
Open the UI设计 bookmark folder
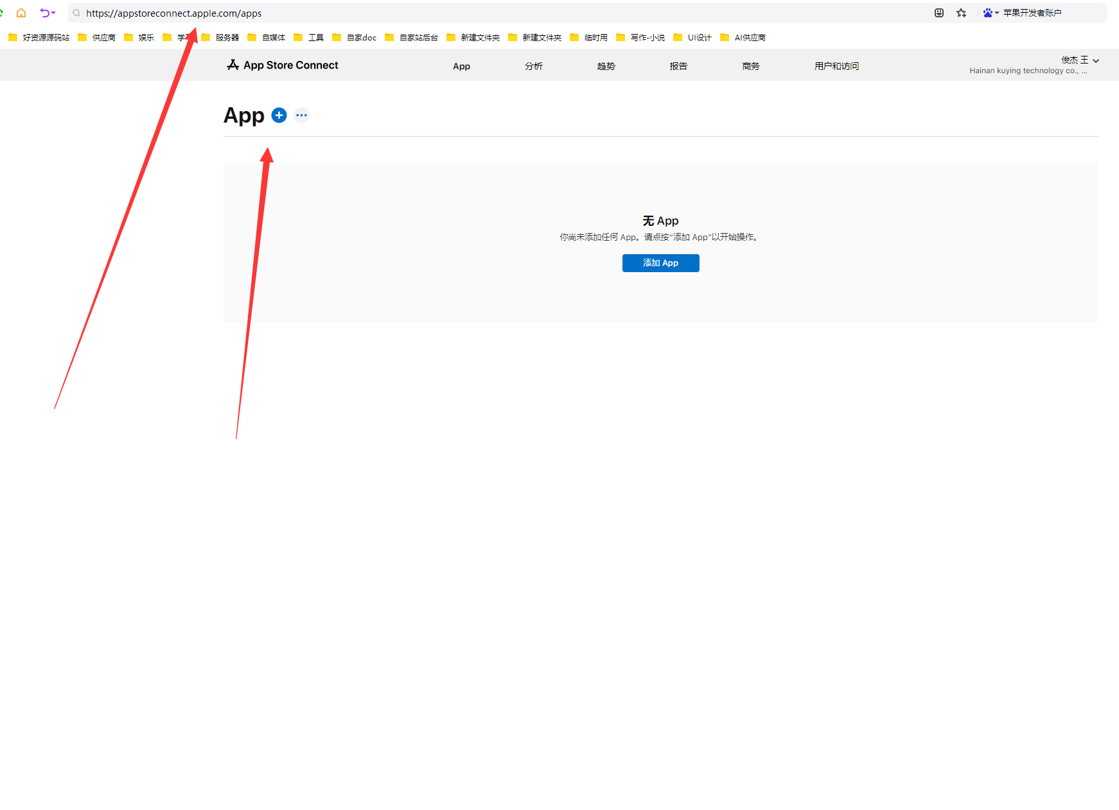click(x=692, y=37)
